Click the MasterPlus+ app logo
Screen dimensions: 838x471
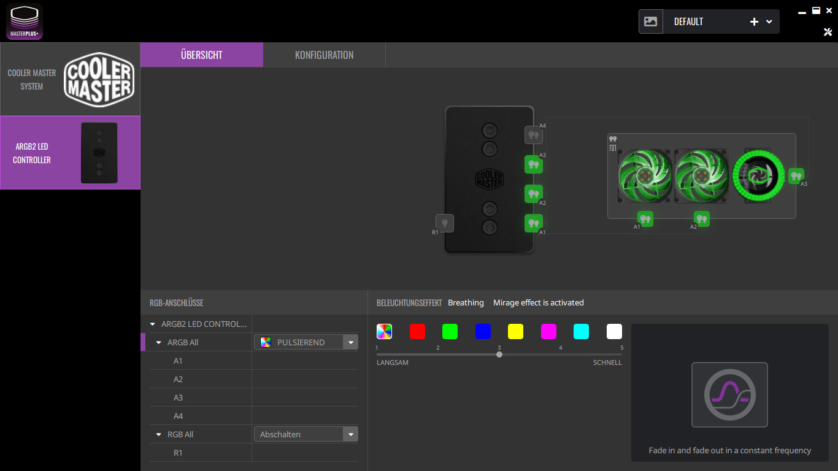click(x=25, y=21)
